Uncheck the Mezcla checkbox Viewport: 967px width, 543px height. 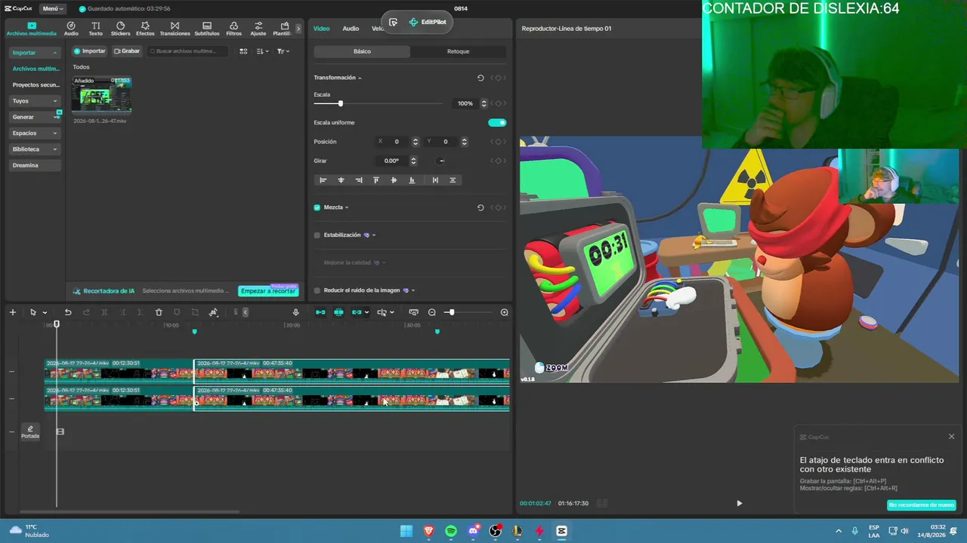pos(317,207)
